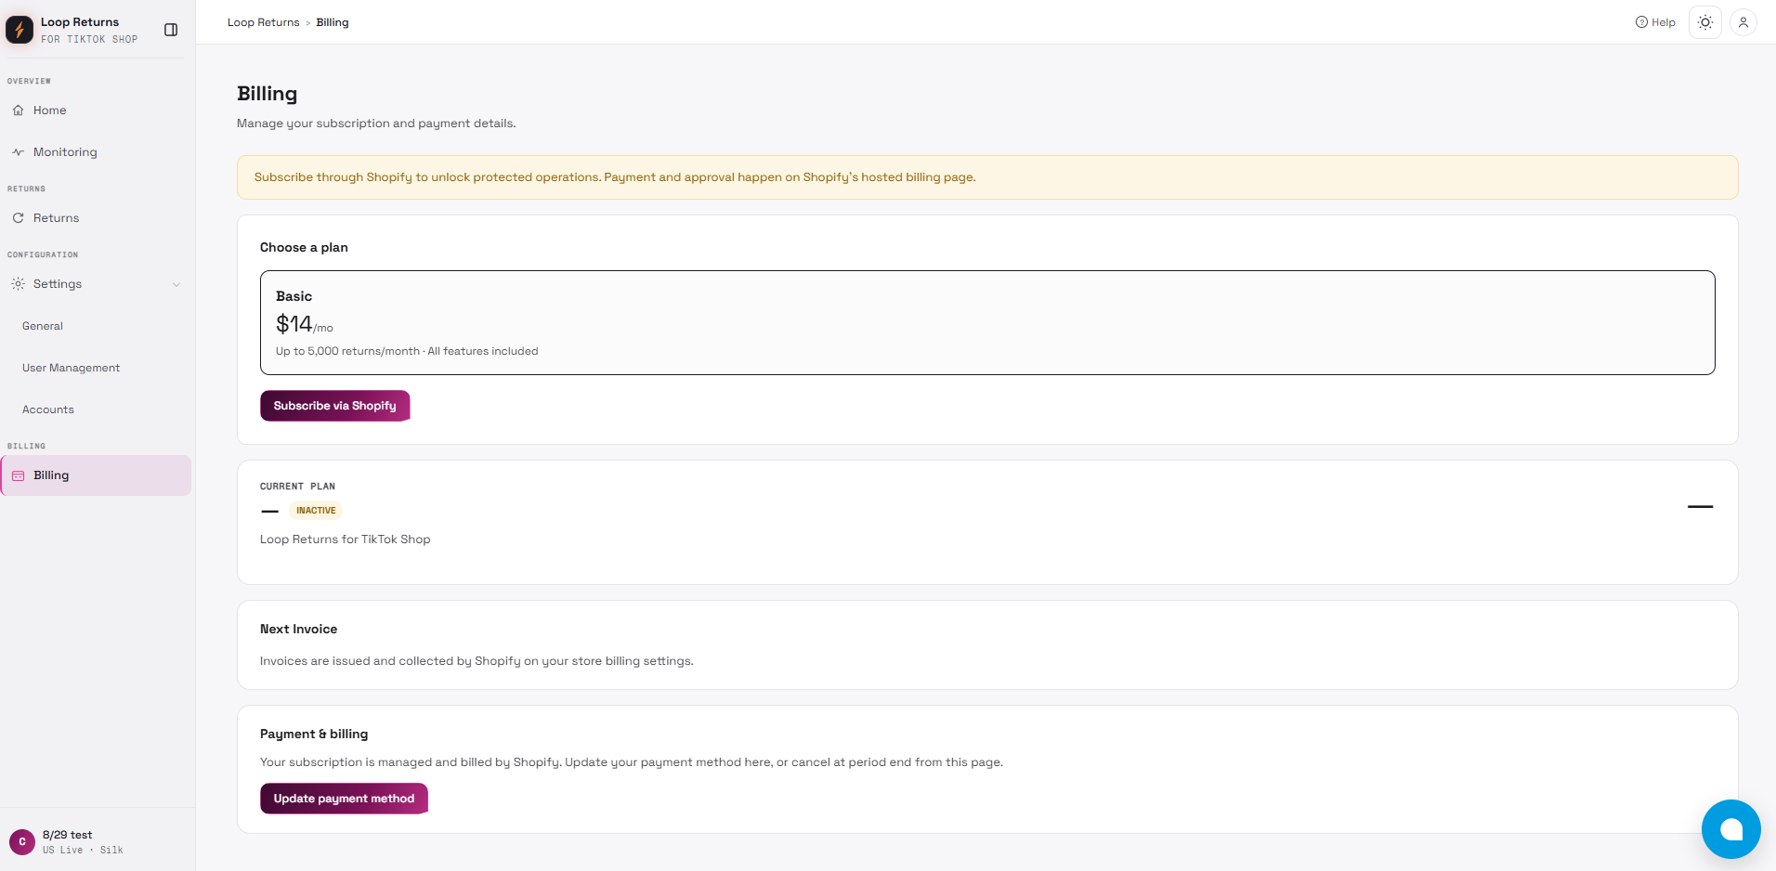Go to the Monitoring page
The height and width of the screenshot is (871, 1776).
click(x=98, y=152)
